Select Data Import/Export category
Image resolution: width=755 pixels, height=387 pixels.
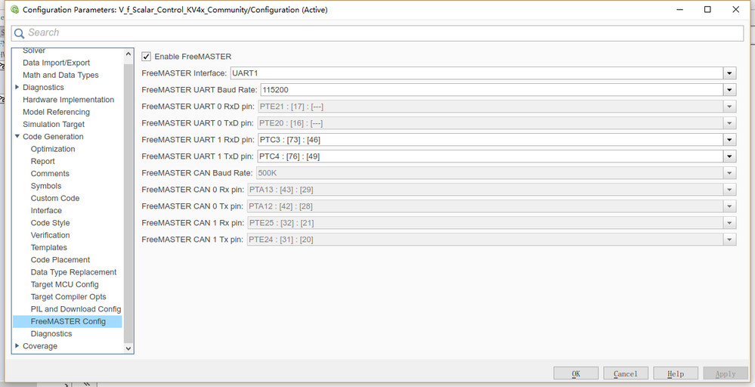[57, 63]
